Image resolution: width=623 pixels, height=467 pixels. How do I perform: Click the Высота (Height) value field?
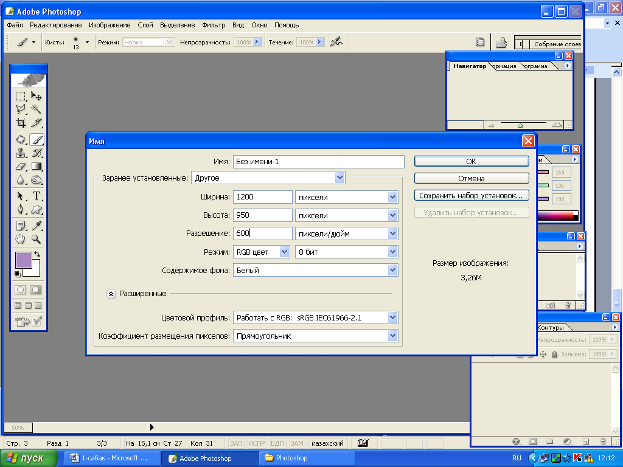(262, 215)
